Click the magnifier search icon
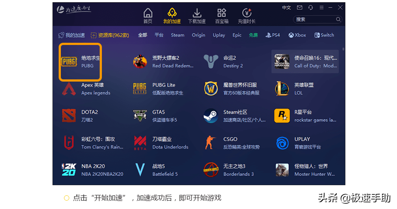 pyautogui.click(x=338, y=19)
